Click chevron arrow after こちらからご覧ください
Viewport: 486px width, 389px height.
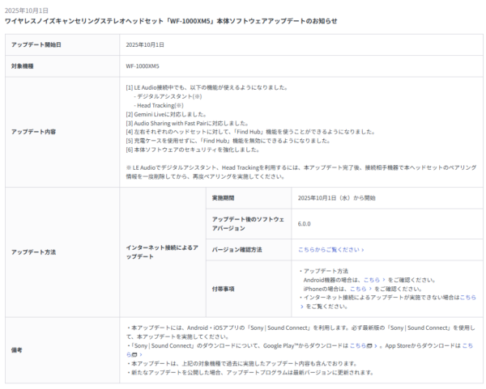[362, 250]
